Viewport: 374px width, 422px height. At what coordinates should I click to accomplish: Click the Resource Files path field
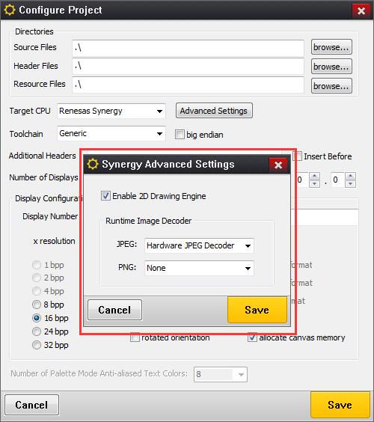(x=188, y=85)
